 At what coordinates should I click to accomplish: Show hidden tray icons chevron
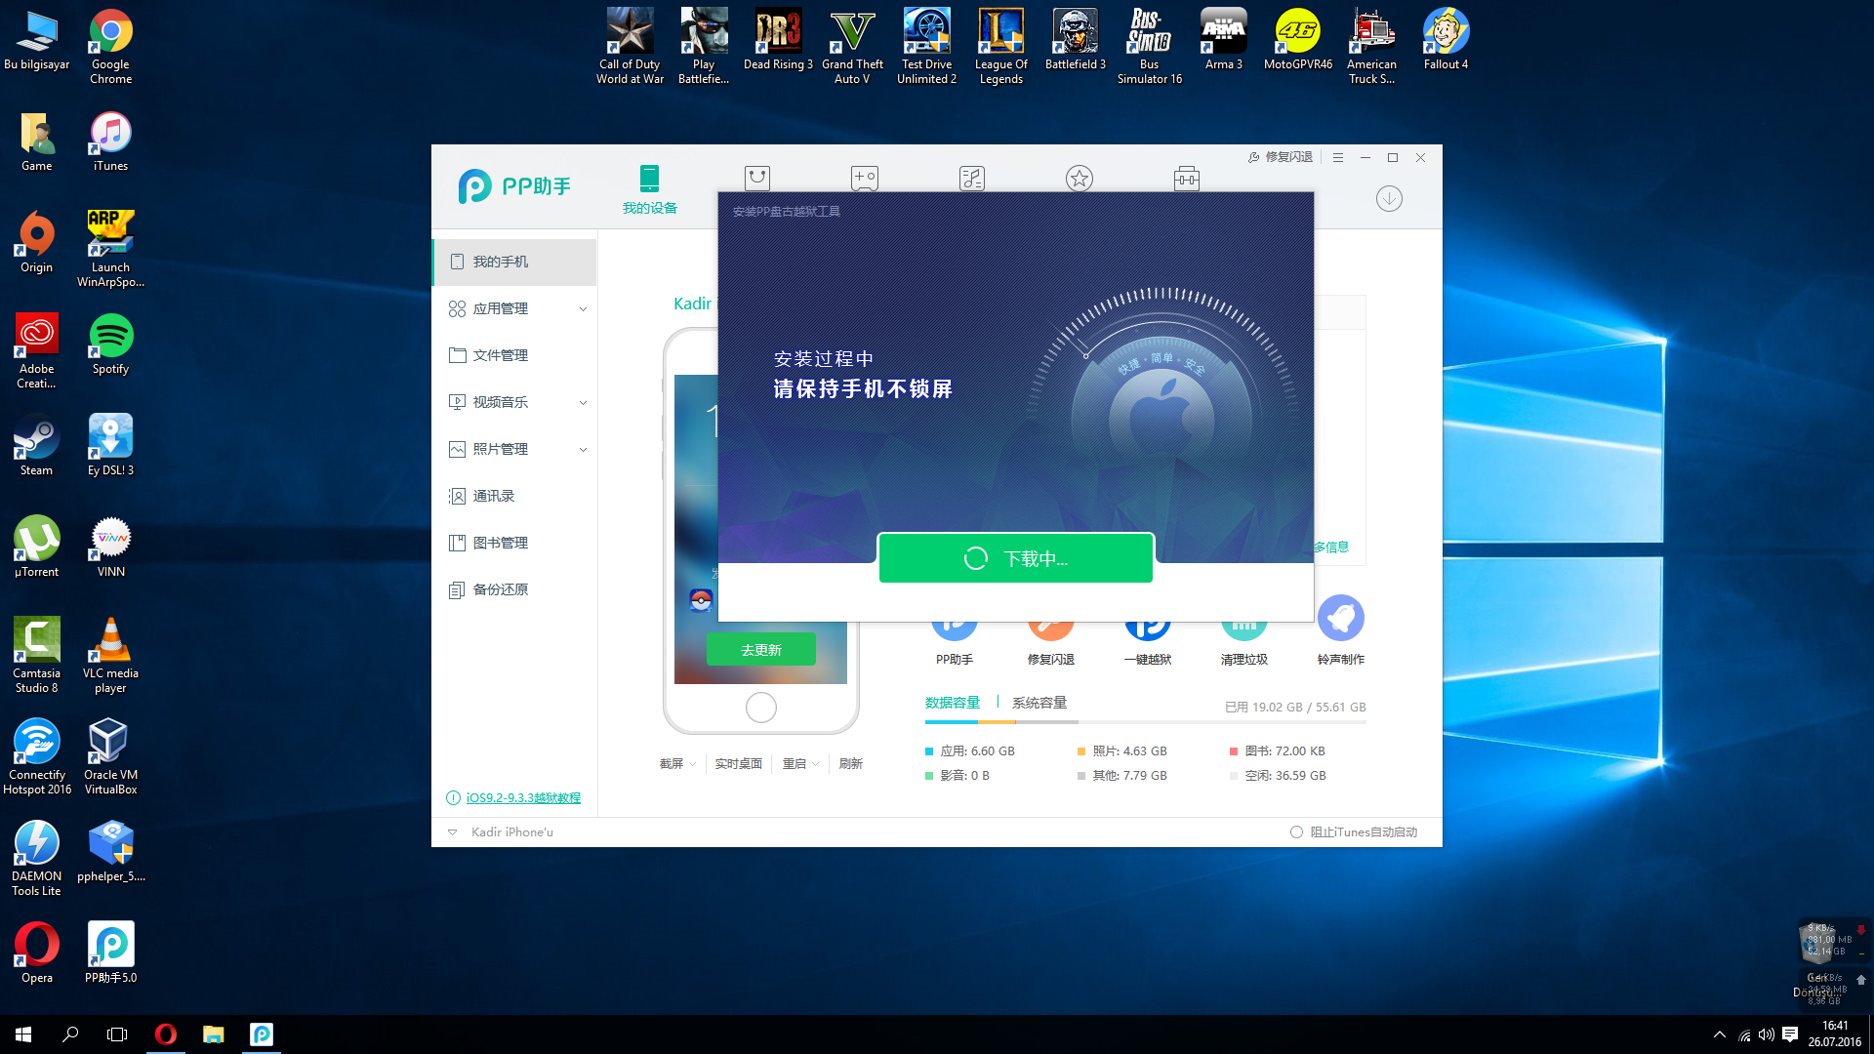coord(1720,1034)
